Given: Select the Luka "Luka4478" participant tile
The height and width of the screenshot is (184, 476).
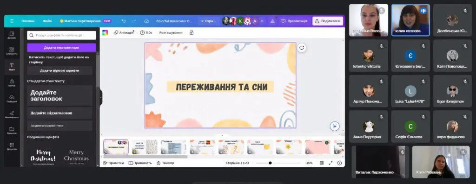Looking at the screenshot, I should pos(410,91).
